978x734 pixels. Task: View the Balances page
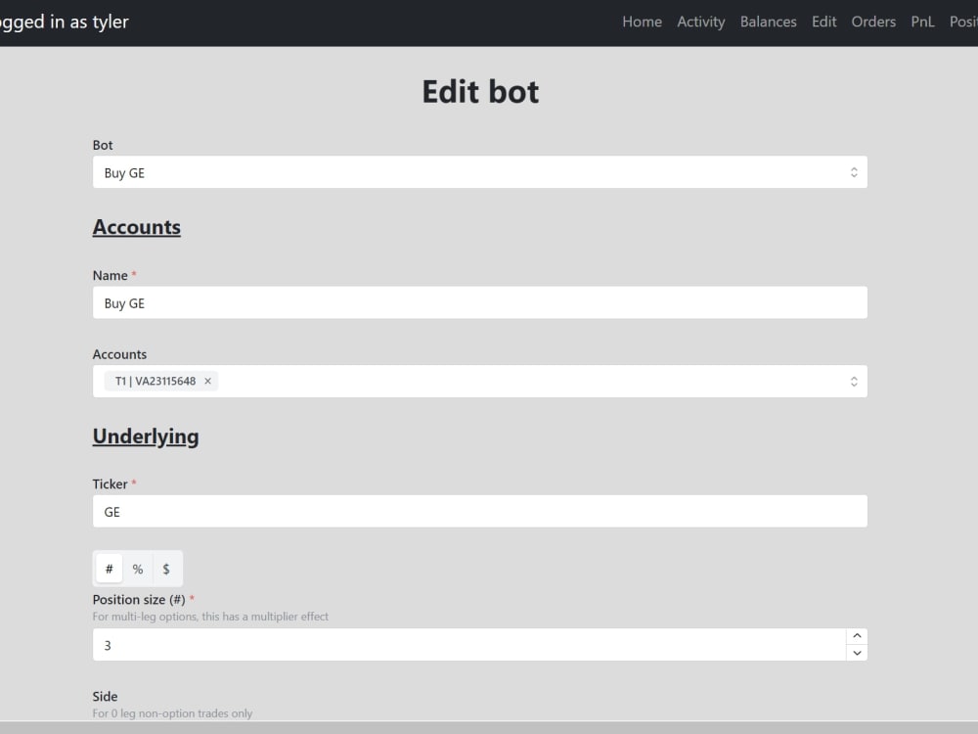coord(769,22)
